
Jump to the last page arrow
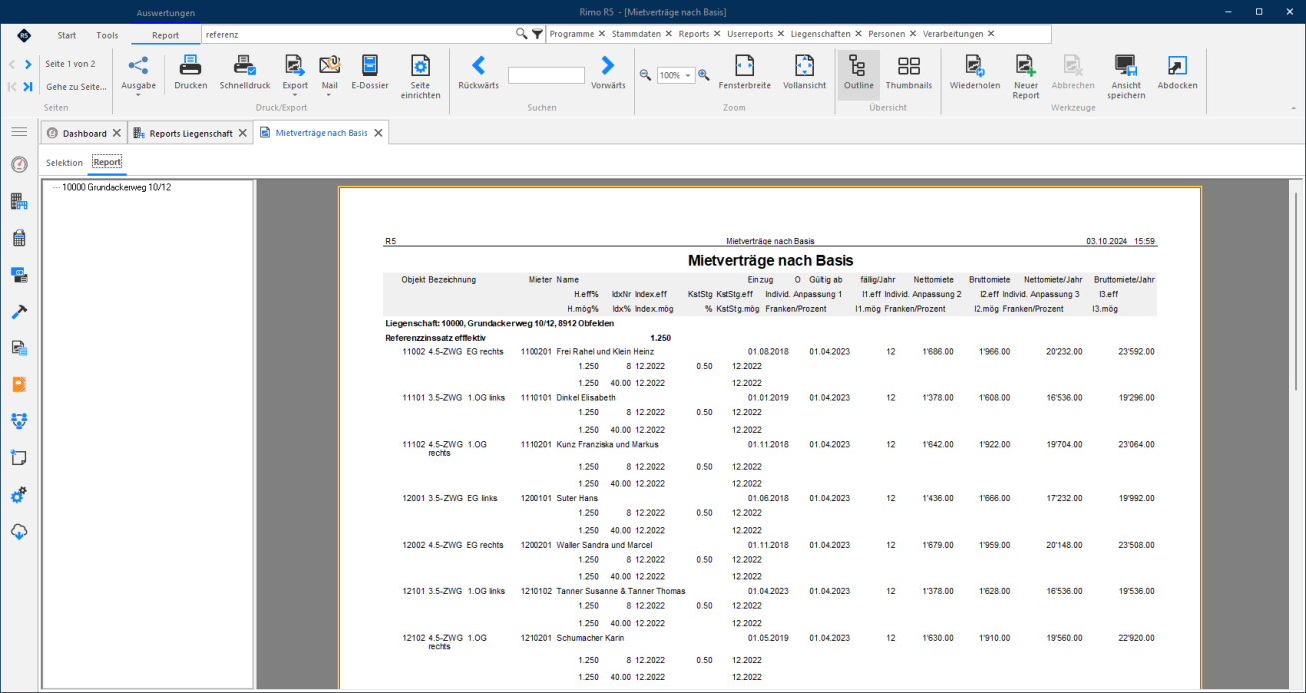(x=28, y=87)
